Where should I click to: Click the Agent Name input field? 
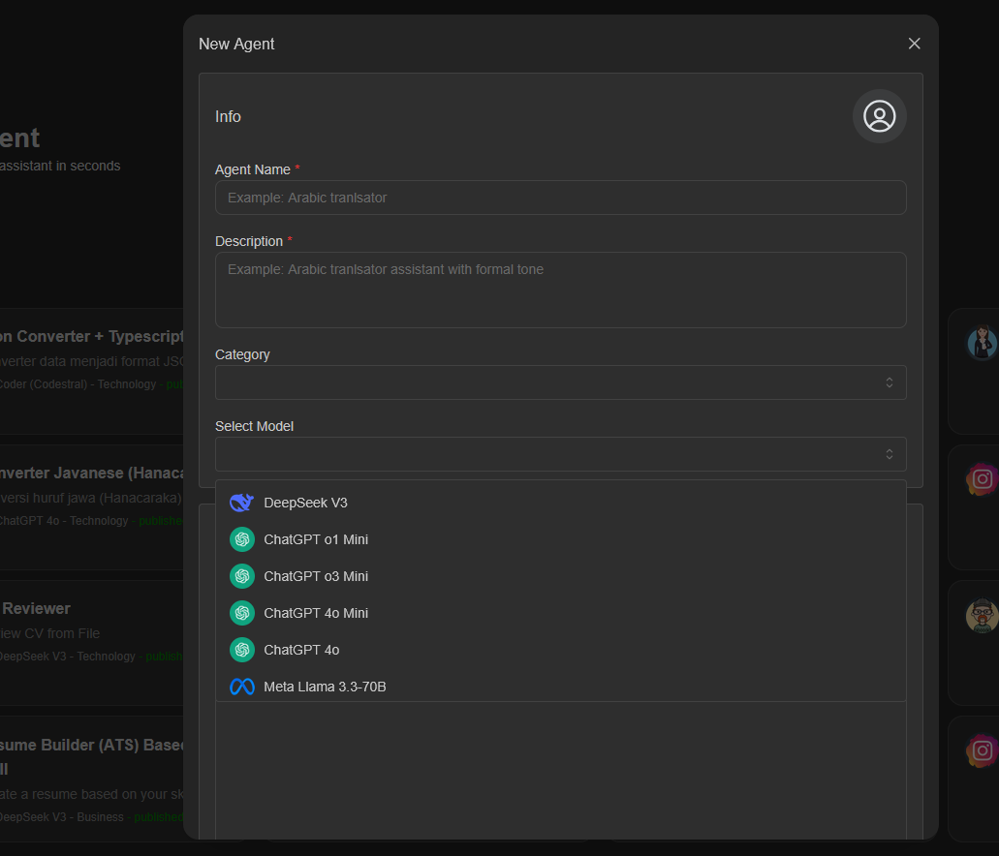pos(560,198)
